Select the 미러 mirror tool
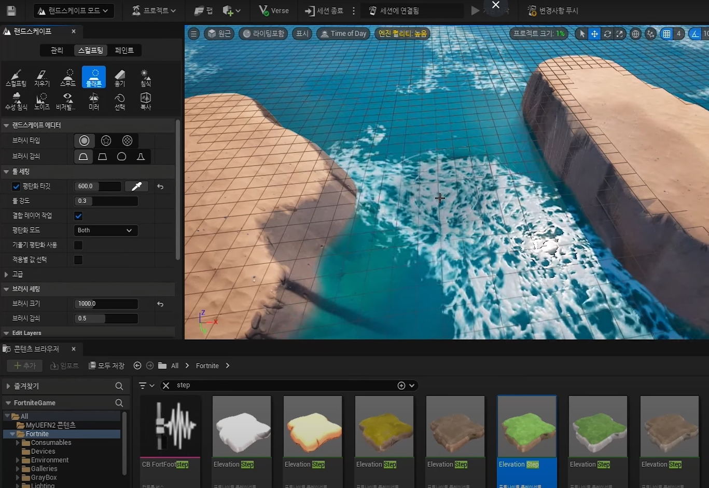The height and width of the screenshot is (488, 709). pyautogui.click(x=94, y=101)
